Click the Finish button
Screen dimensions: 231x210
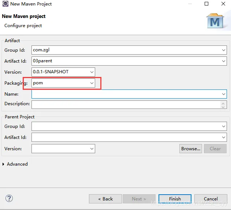(x=175, y=199)
